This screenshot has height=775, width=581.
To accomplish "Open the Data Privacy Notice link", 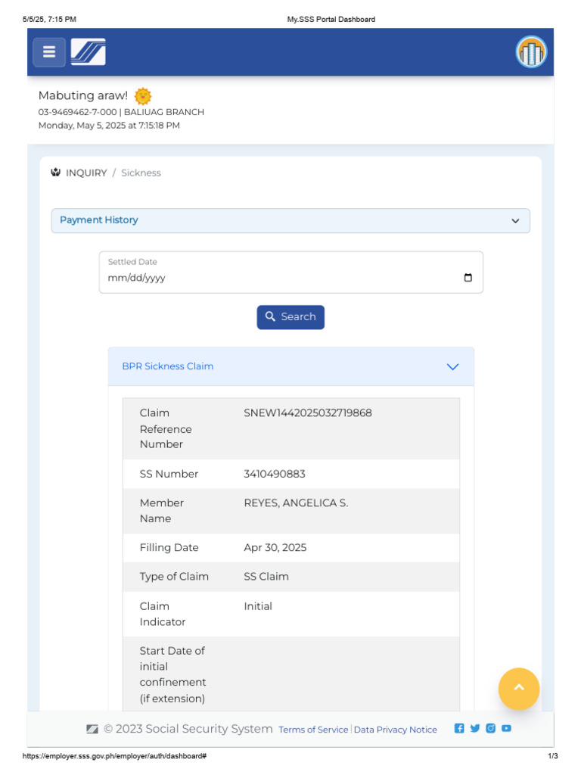I will tap(396, 730).
